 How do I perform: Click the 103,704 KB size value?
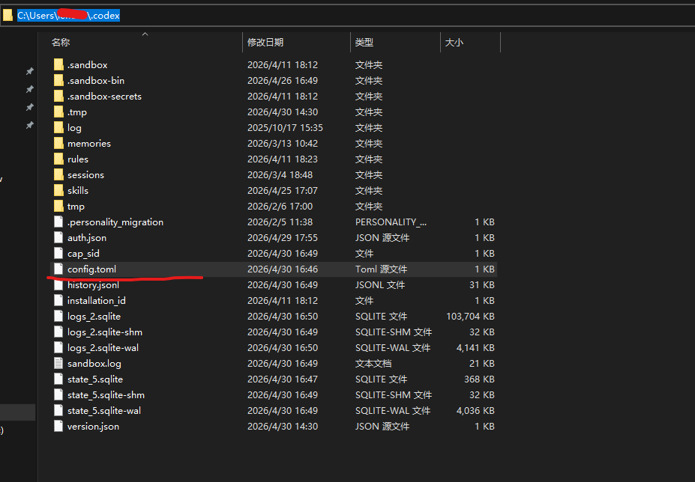tap(470, 316)
